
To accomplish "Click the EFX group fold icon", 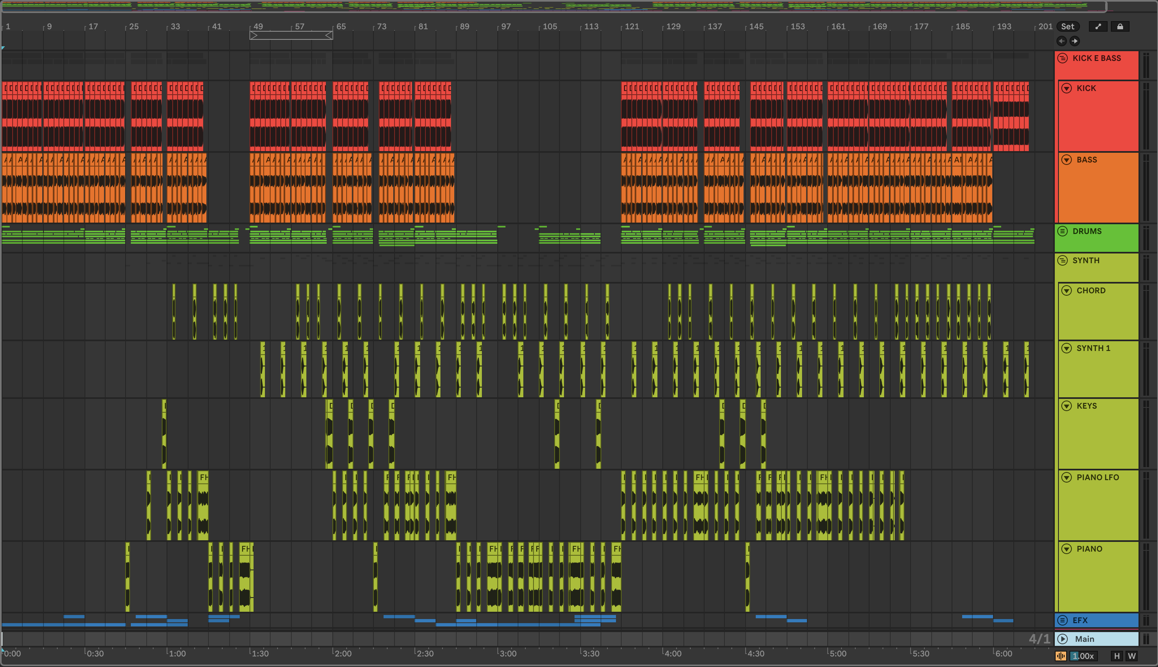I will coord(1063,620).
